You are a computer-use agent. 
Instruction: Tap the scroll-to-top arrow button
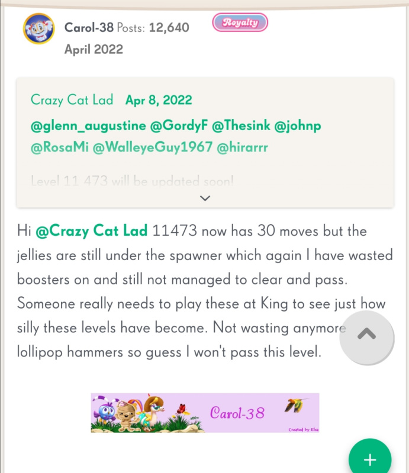tap(367, 338)
